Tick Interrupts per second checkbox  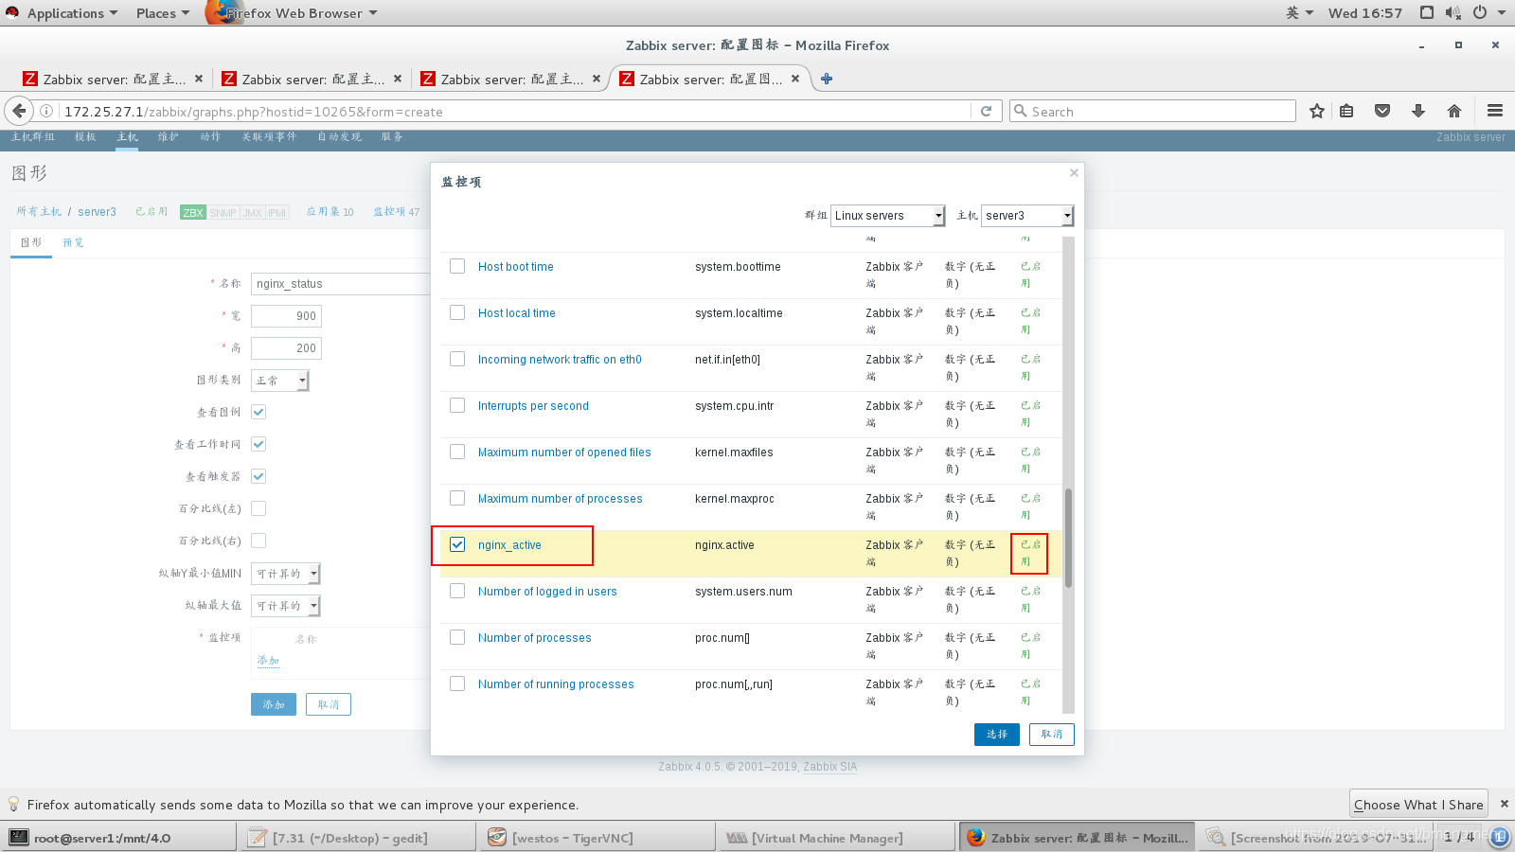(457, 405)
